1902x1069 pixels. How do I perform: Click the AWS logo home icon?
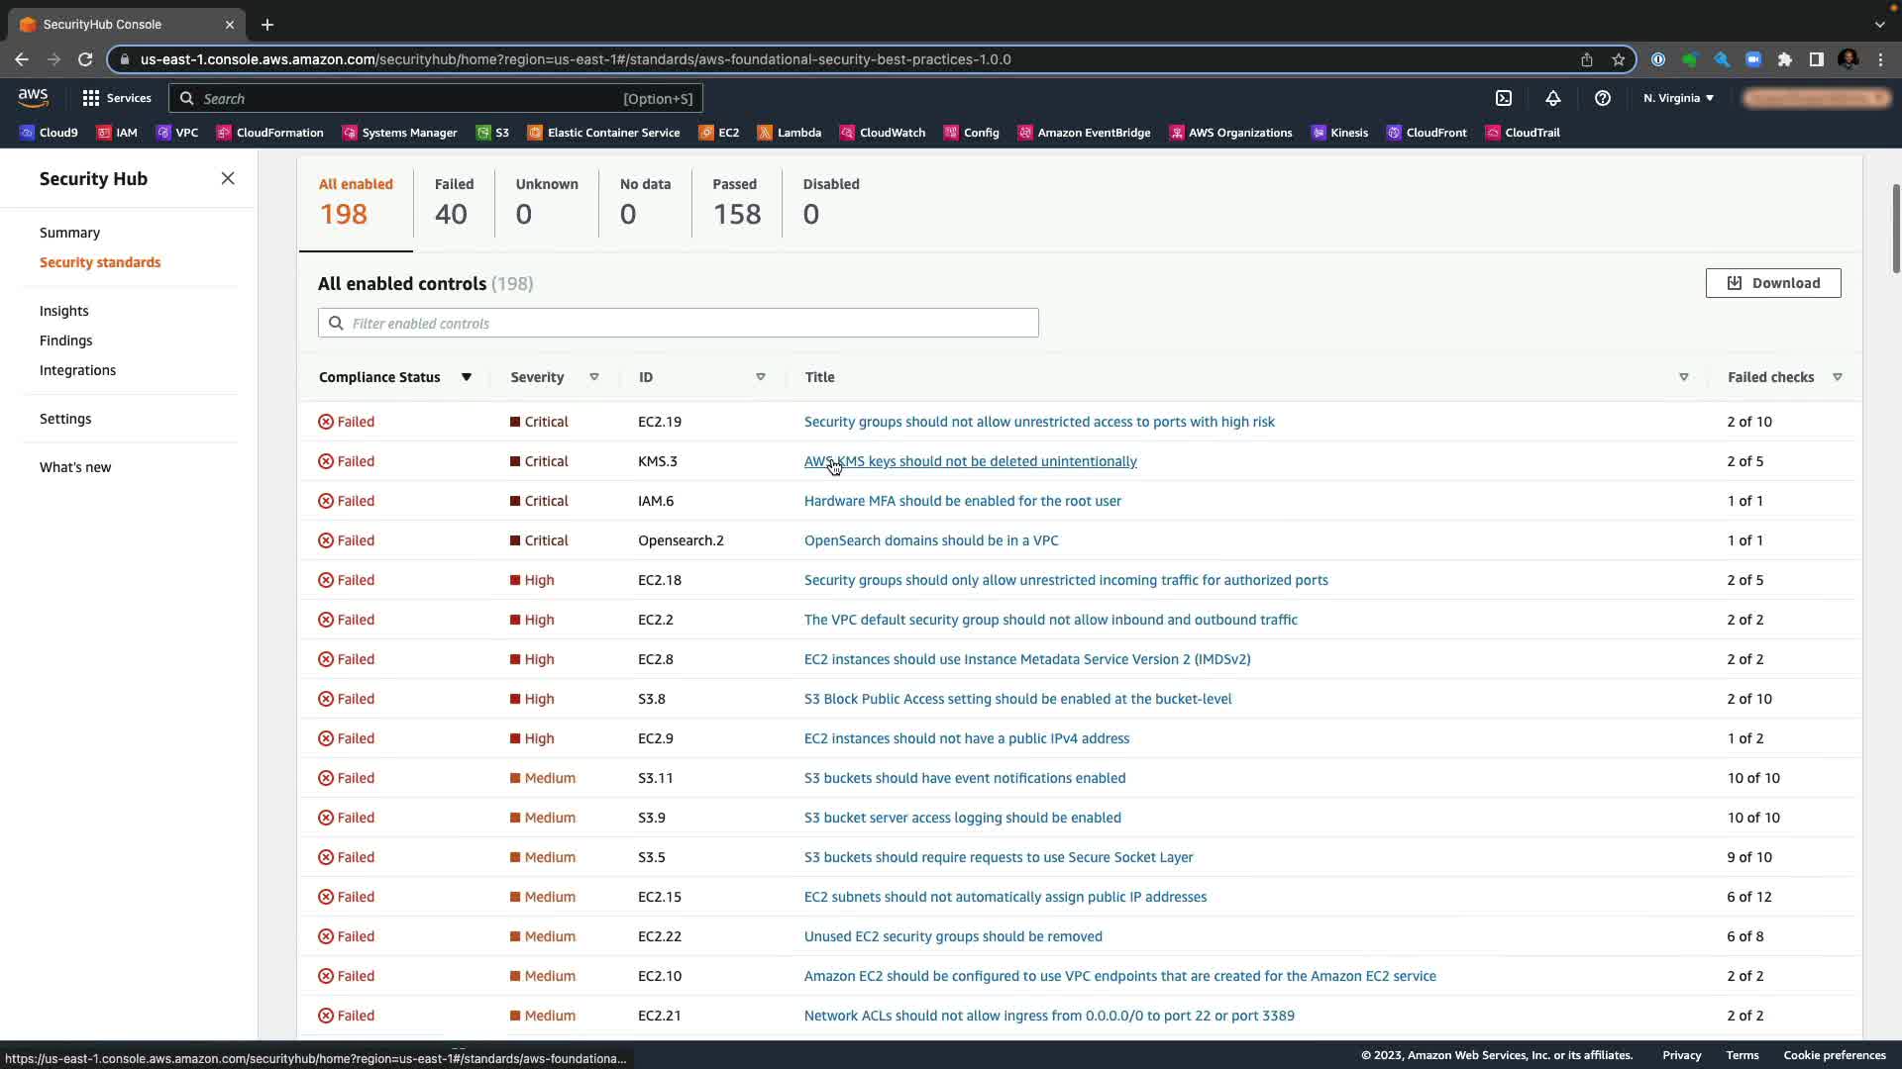pos(33,97)
